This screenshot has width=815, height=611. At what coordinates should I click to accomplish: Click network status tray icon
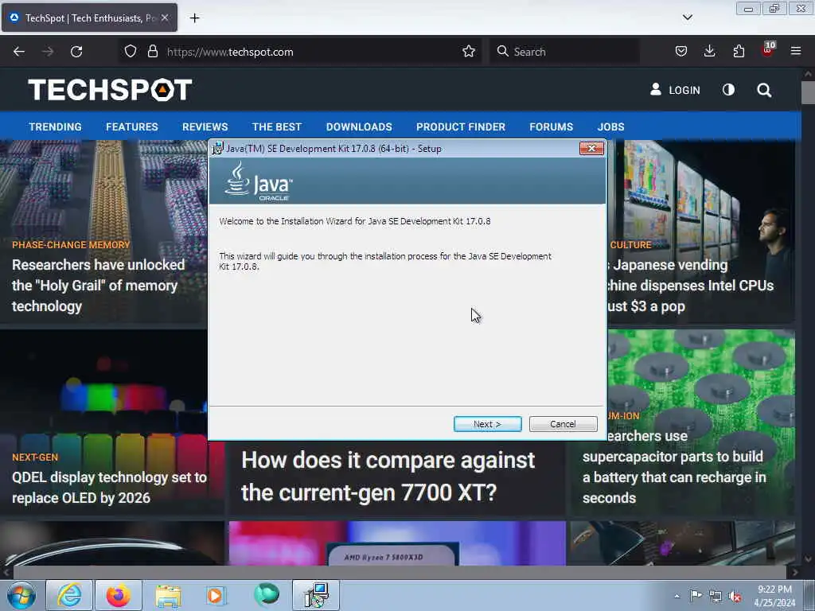[x=716, y=596]
